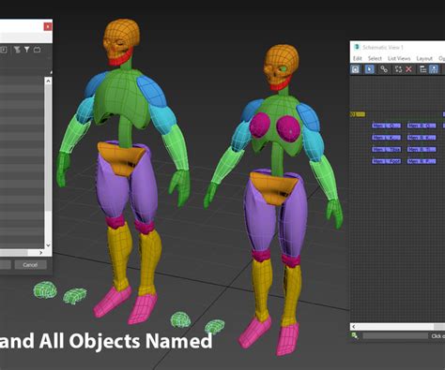Click the Hierarchy Mode icon in Schematic toolbar
Image resolution: width=445 pixels, height=370 pixels.
pyautogui.click(x=422, y=69)
